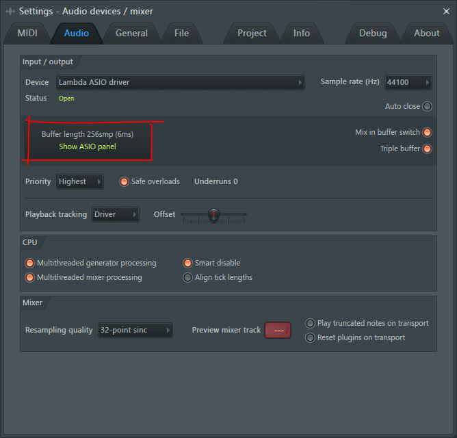
Task: Enable Reset plugins on transport
Action: (310, 337)
